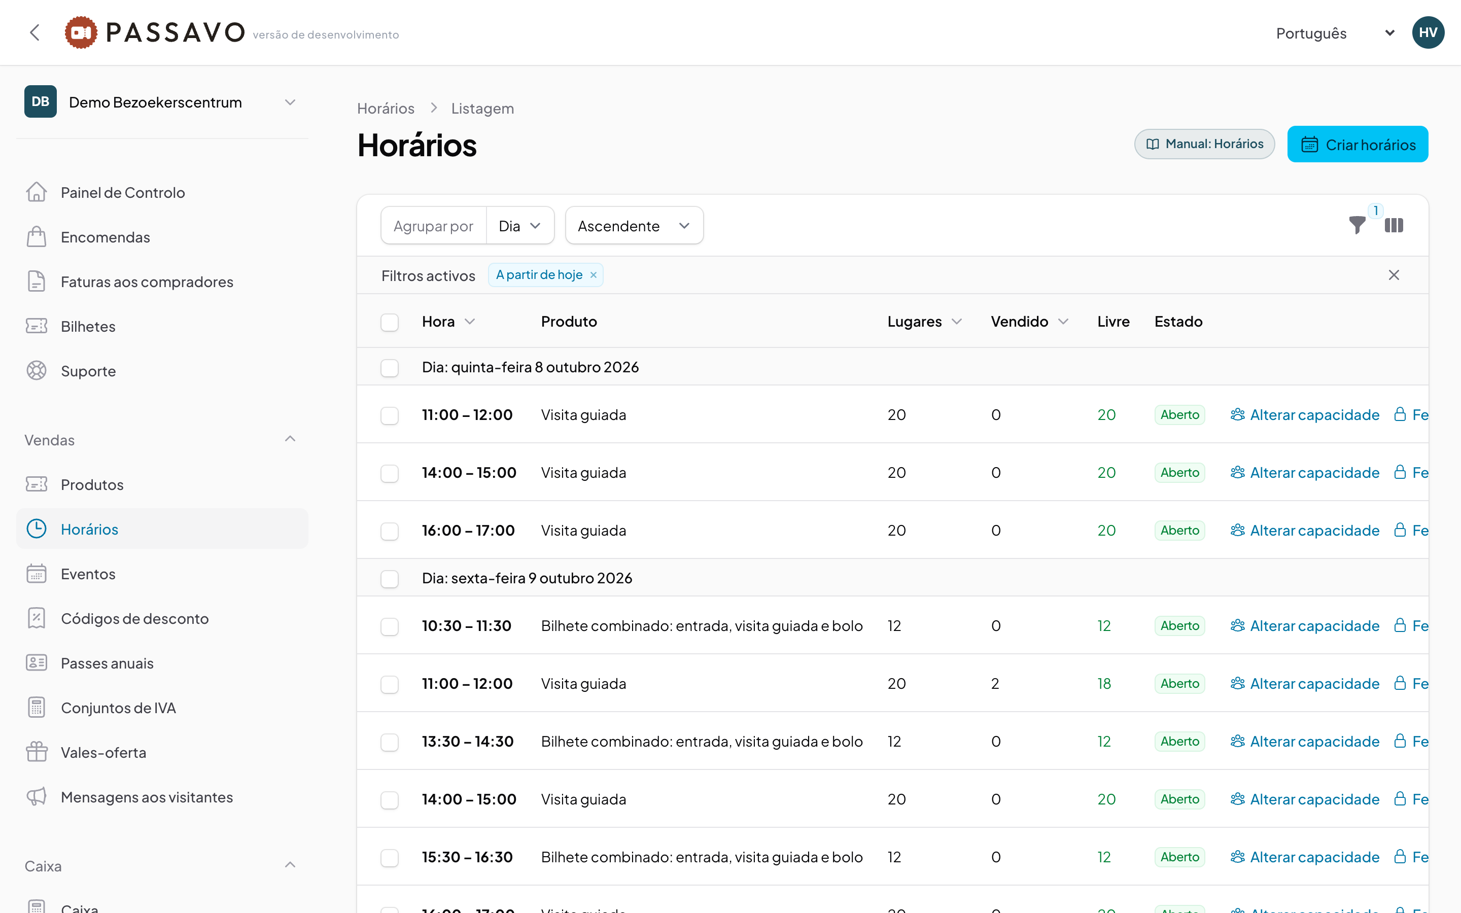The height and width of the screenshot is (913, 1461).
Task: Clear all active filters with the X
Action: pyautogui.click(x=1394, y=275)
